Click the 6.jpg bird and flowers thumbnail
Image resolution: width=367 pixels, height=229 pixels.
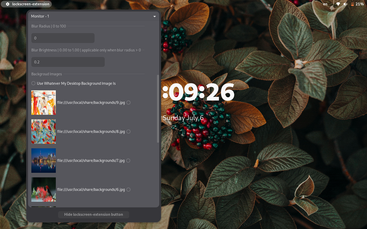click(x=44, y=190)
